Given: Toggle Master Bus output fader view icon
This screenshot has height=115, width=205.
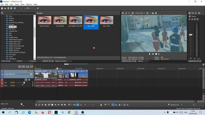Looking at the screenshot, I should (x=199, y=13).
